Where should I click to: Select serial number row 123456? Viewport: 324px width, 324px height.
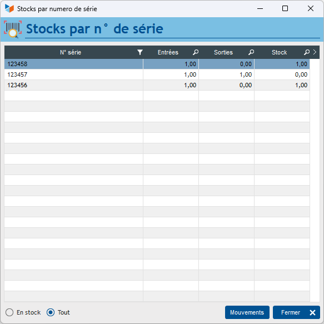[x=157, y=85]
